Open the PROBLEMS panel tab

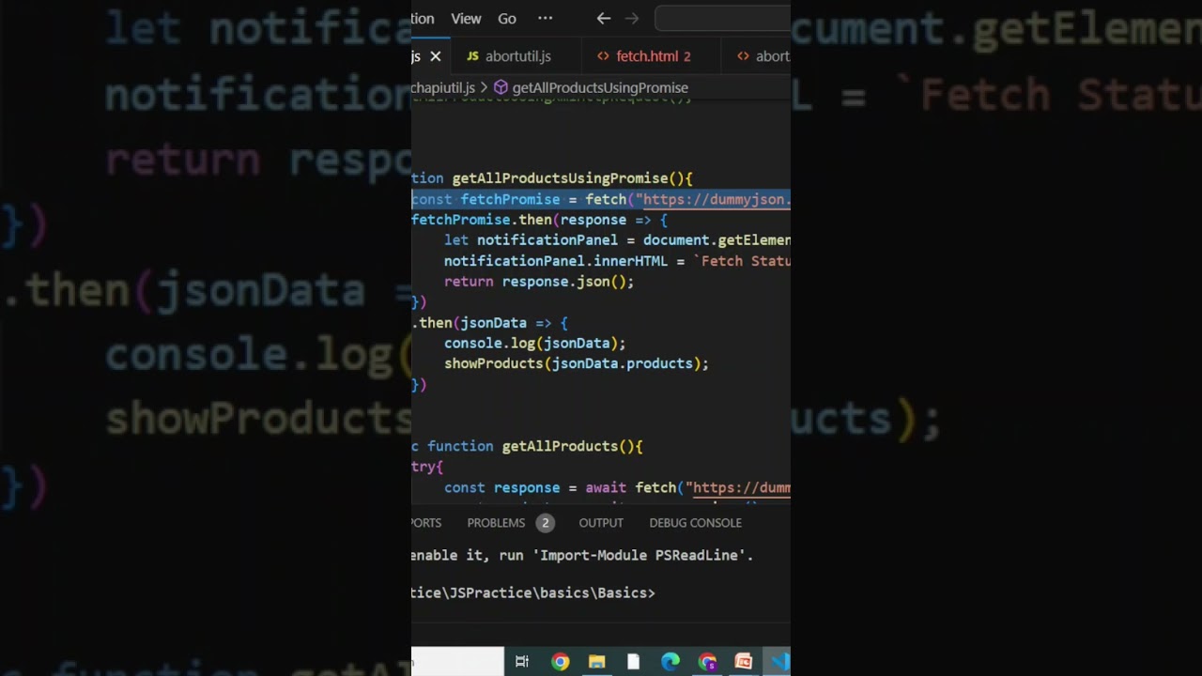click(x=496, y=523)
